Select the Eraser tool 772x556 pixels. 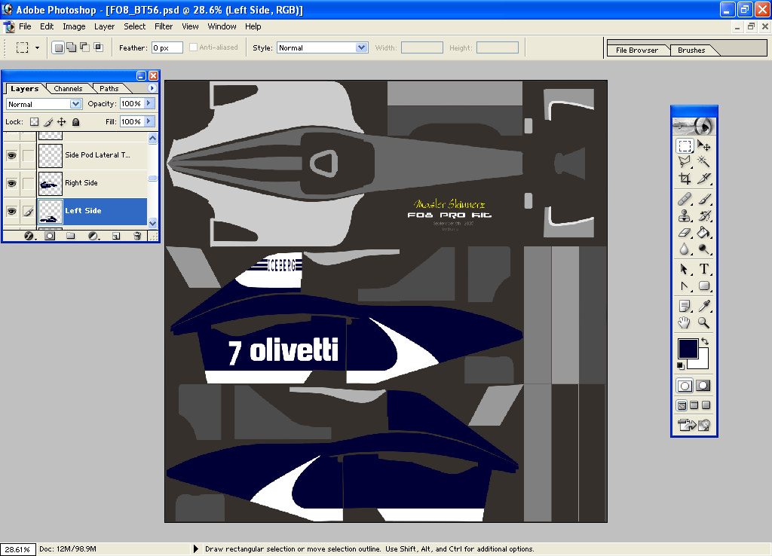coord(685,232)
